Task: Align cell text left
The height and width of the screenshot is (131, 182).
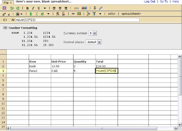Action: (54, 8)
